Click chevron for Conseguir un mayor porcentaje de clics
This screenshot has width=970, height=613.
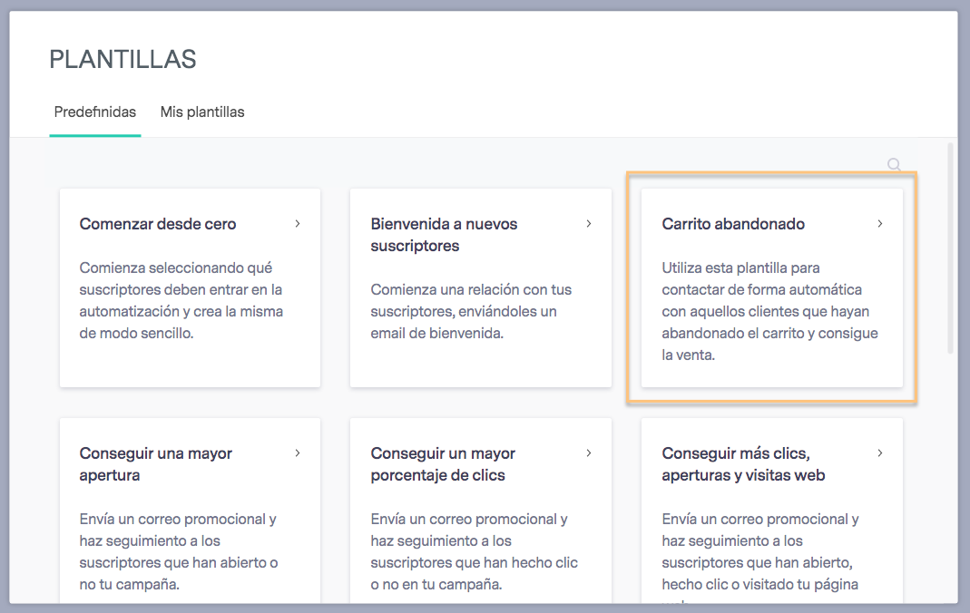click(589, 453)
